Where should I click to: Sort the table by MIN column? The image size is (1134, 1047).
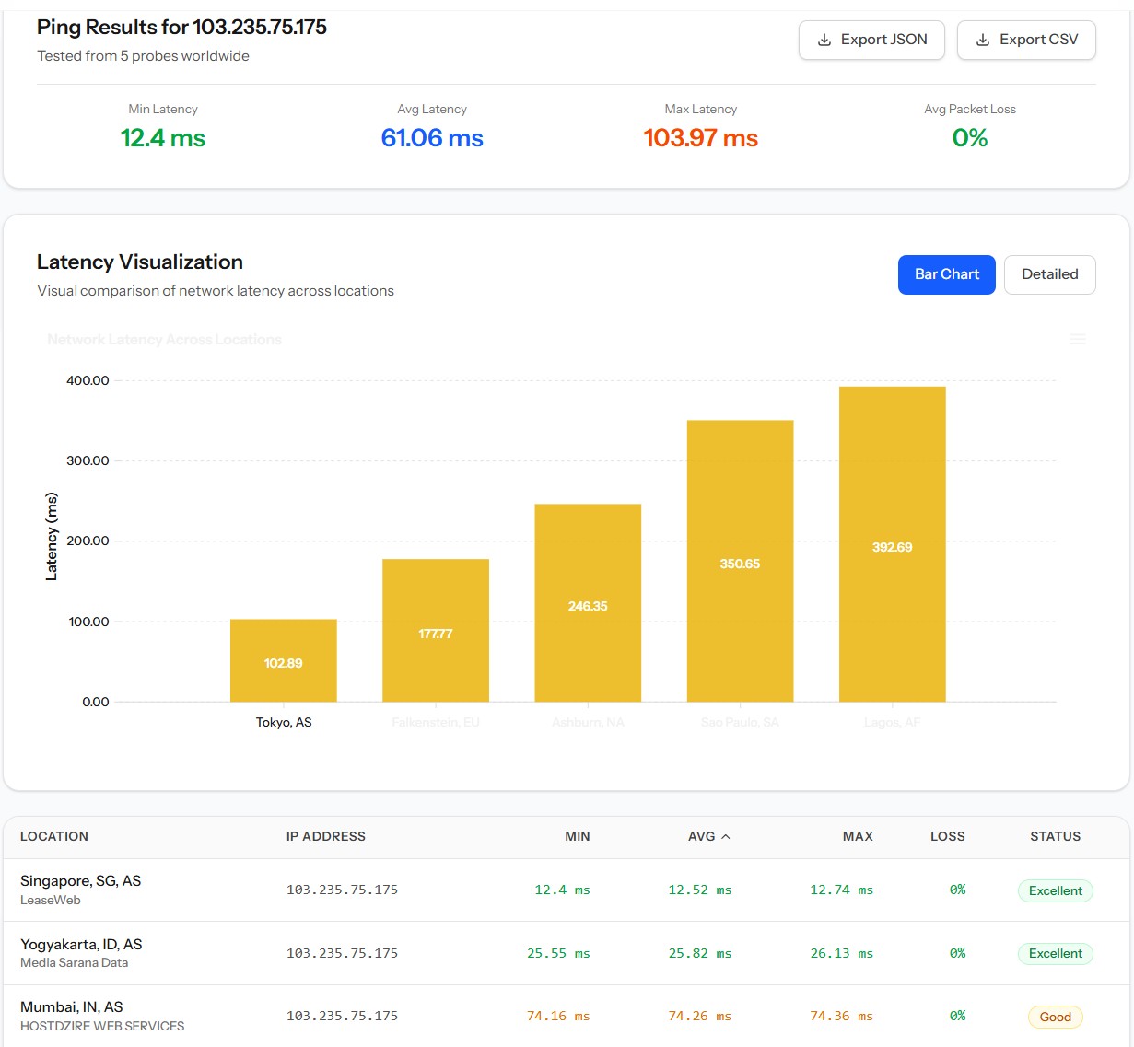point(577,836)
